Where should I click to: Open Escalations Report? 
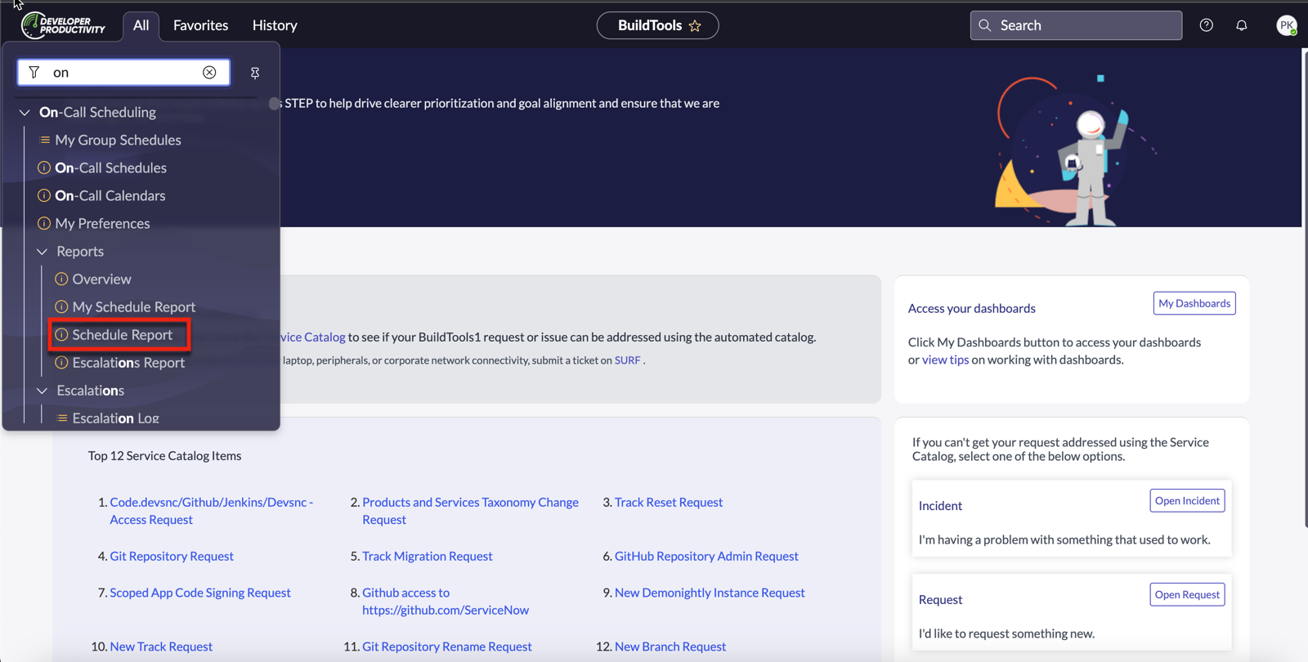click(128, 362)
